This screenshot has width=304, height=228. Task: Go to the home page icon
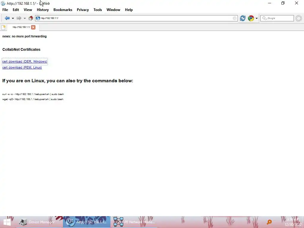click(31, 18)
